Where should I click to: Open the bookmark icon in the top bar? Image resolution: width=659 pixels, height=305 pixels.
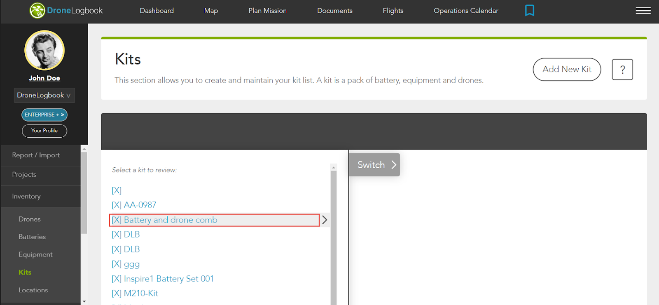pos(530,10)
